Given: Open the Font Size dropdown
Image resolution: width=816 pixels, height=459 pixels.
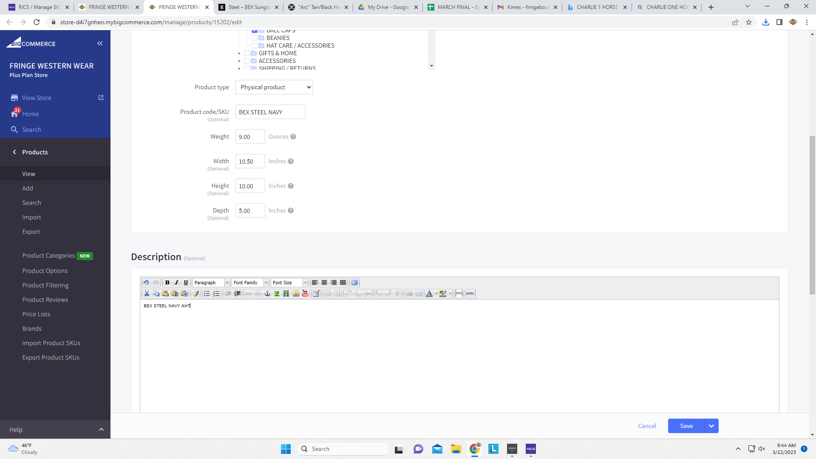Looking at the screenshot, I should [x=289, y=283].
